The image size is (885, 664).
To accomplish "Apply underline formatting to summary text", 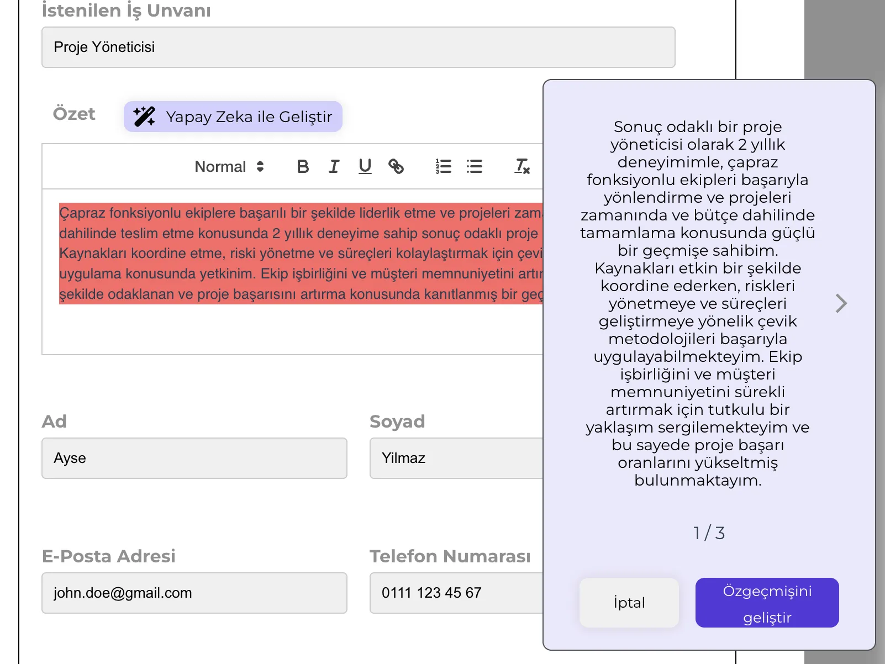I will 365,166.
